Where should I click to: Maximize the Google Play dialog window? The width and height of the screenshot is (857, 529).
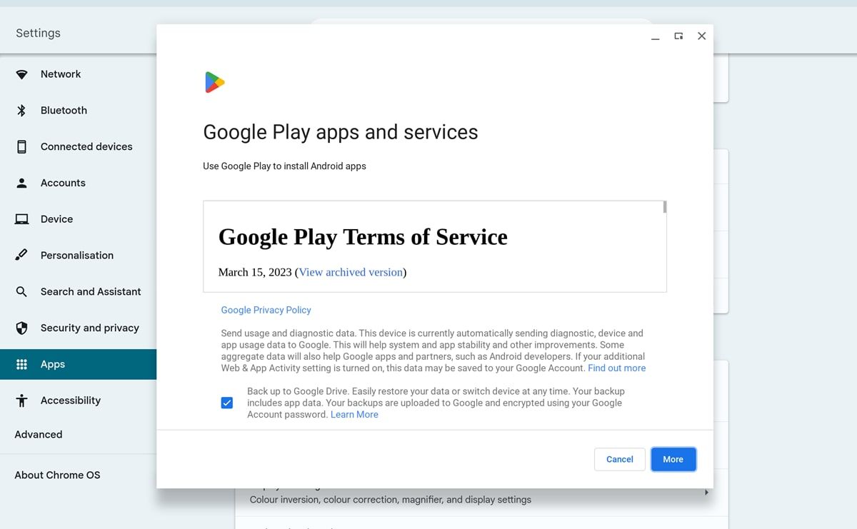point(678,36)
